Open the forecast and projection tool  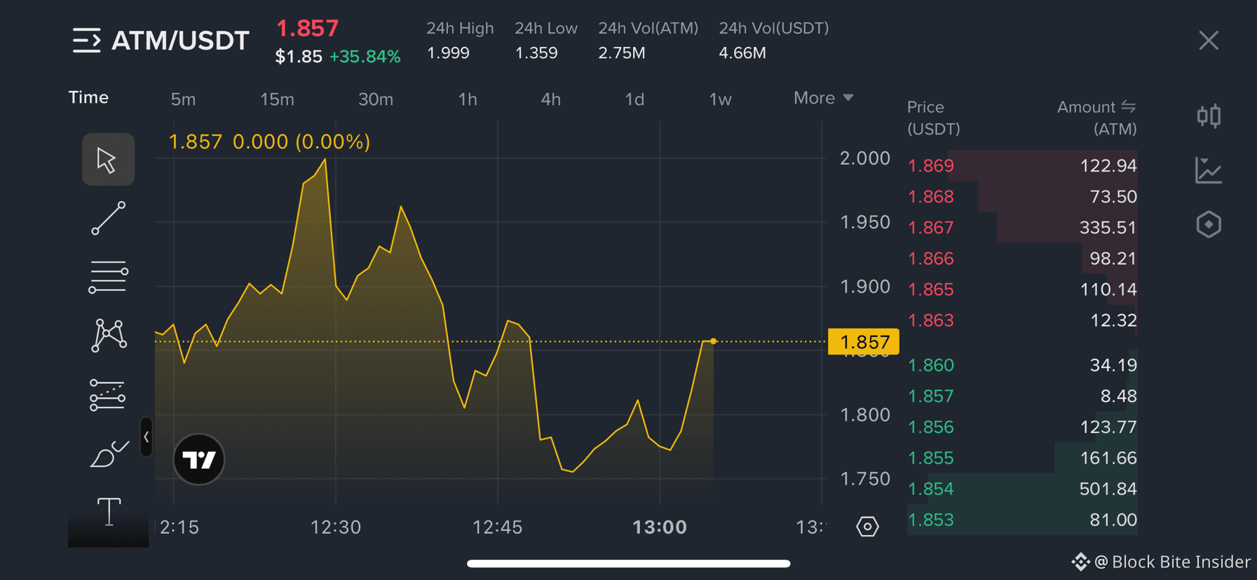coord(108,394)
